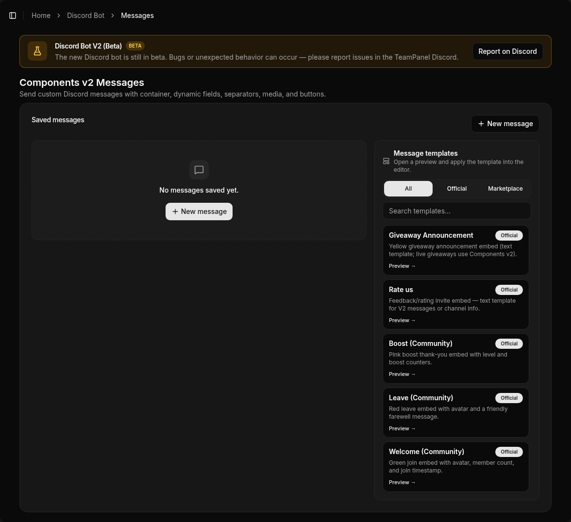Click Official badge on Welcome (Community) card
Viewport: 571px width, 522px height.
tap(509, 452)
